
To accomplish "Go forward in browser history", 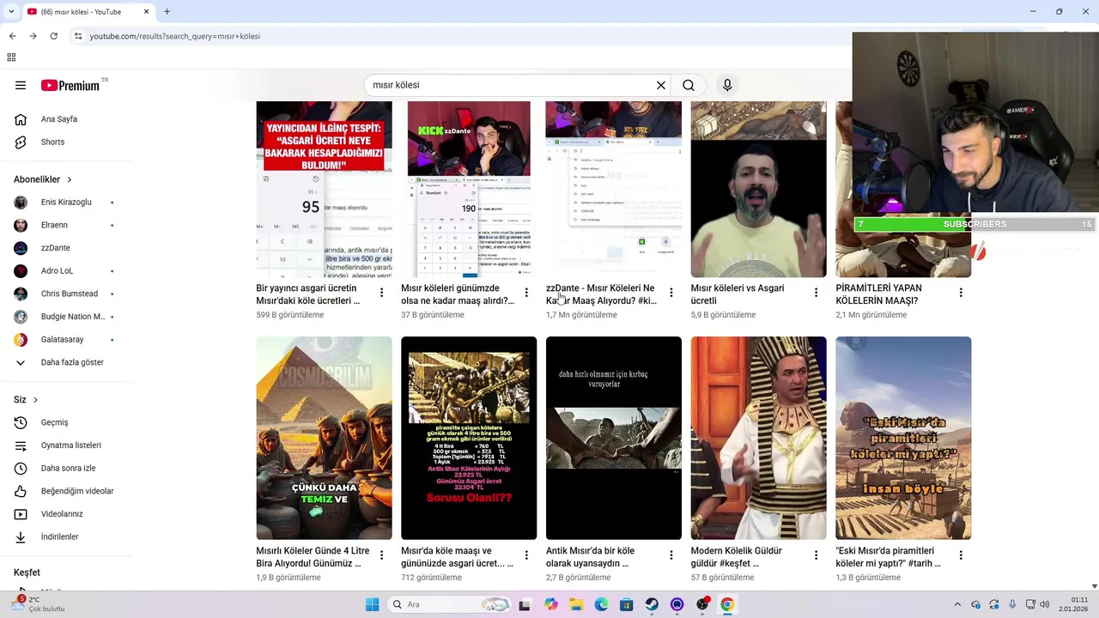I will (33, 36).
